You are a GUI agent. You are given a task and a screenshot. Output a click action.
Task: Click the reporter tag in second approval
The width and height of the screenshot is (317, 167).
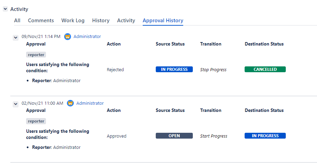(x=36, y=121)
